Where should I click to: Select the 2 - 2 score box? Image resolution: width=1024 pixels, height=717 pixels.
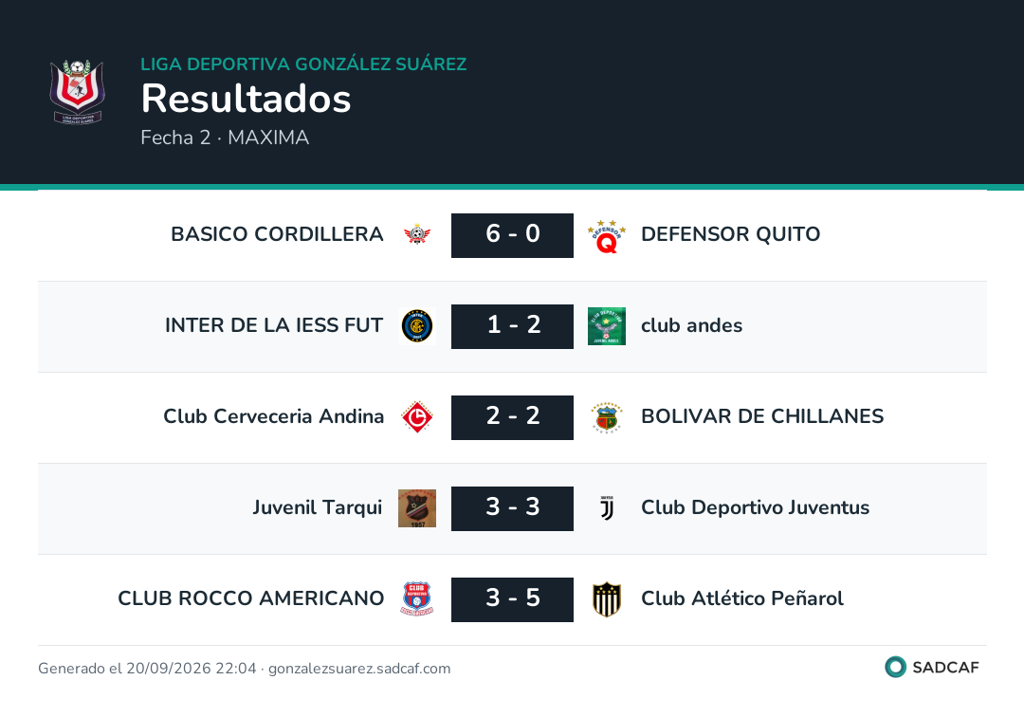click(x=513, y=417)
